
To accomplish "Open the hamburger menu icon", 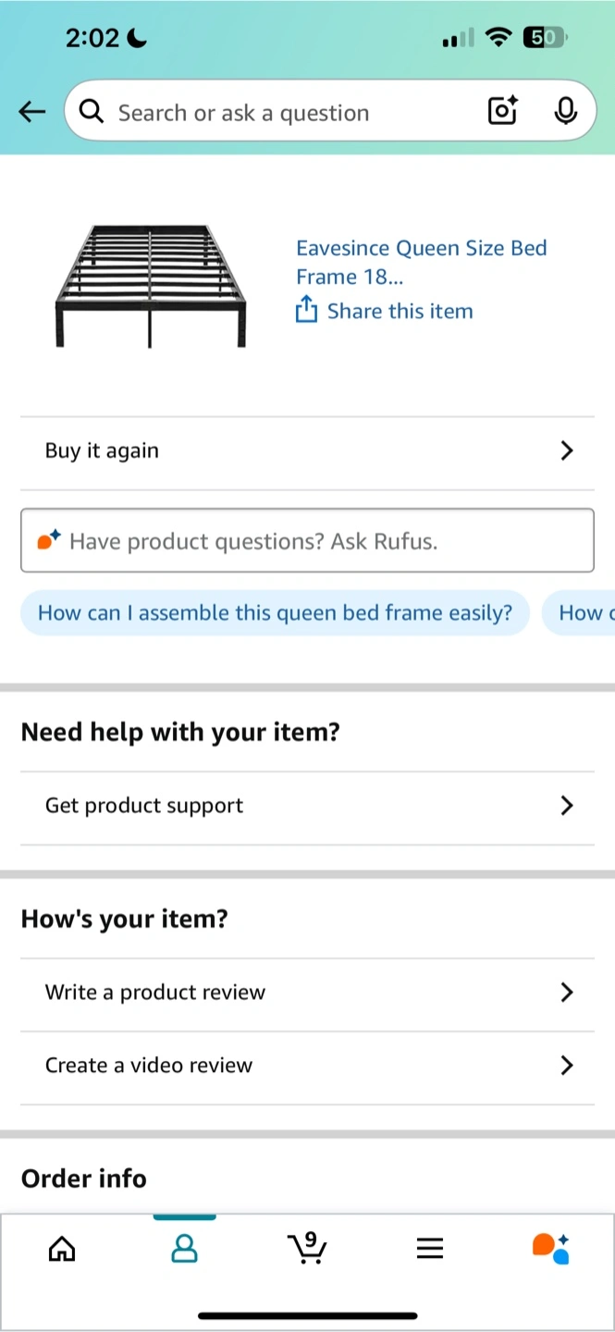I will click(430, 1250).
